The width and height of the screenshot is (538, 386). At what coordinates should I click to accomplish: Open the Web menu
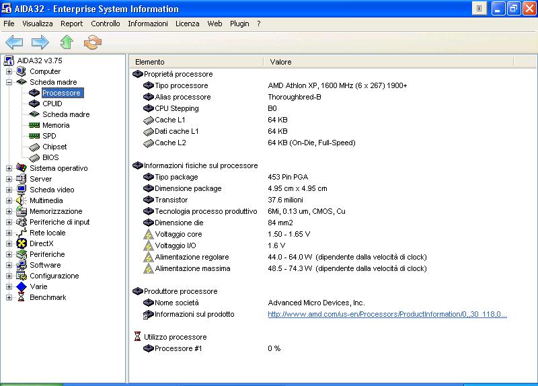tap(215, 24)
